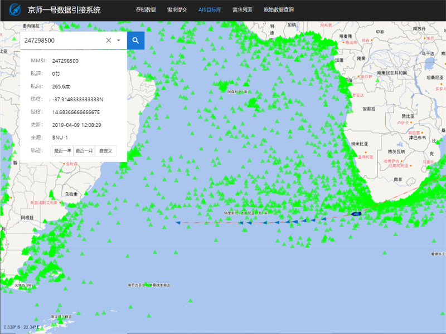This screenshot has width=446, height=334.
Task: Select the AIS目标库 tab
Action: pyautogui.click(x=210, y=10)
